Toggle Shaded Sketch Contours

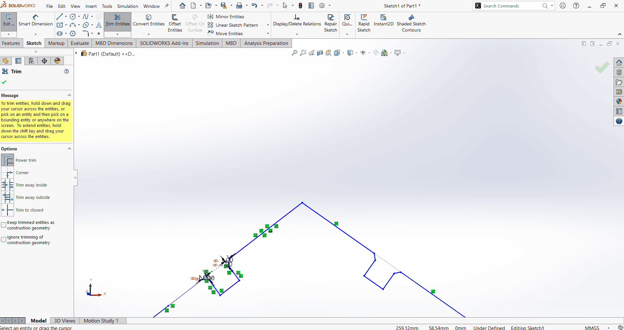click(x=411, y=23)
